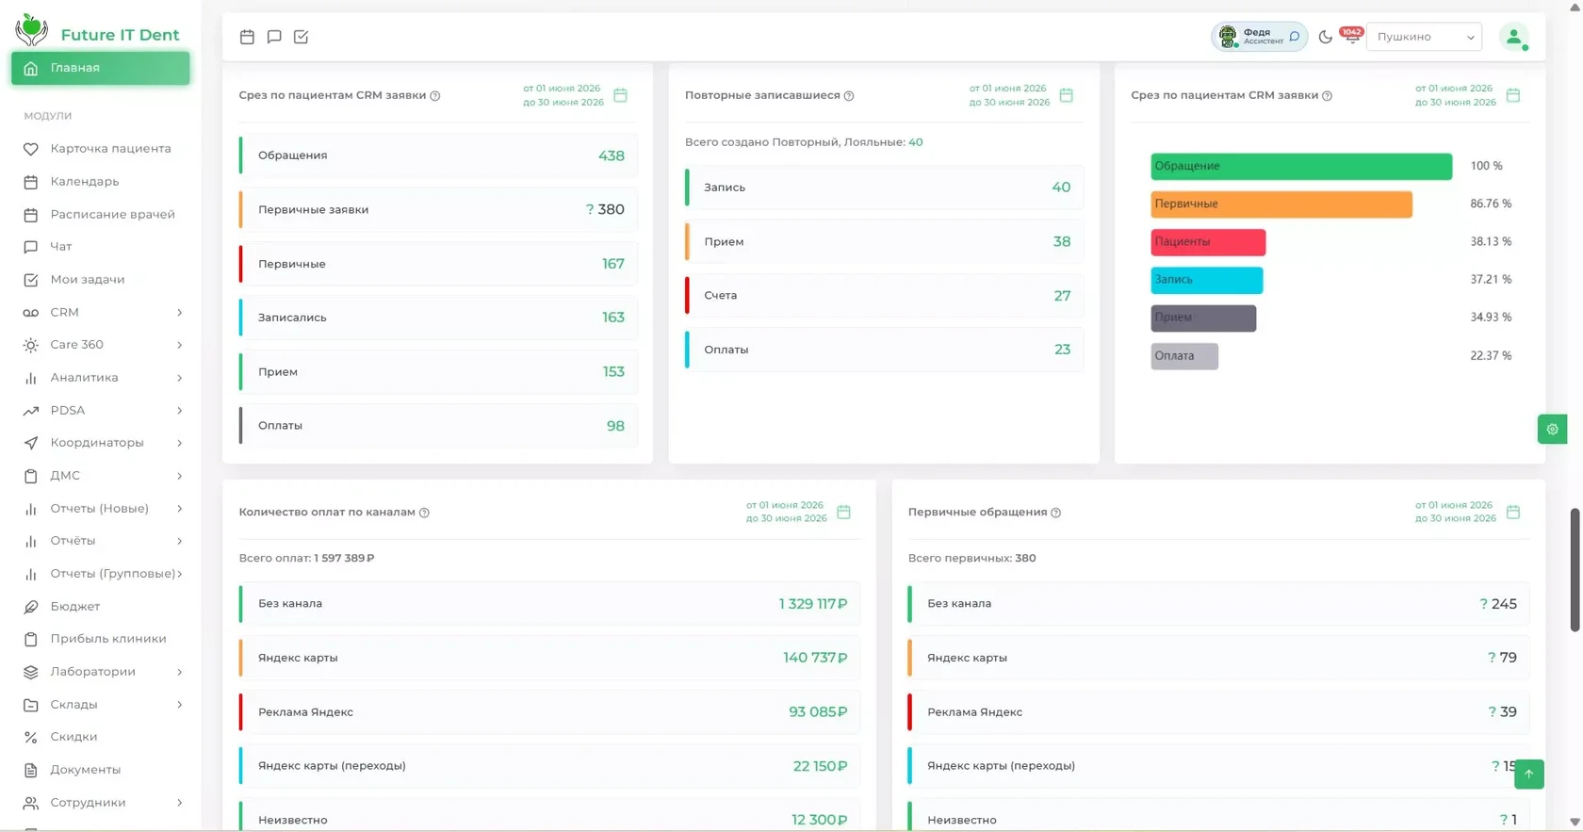Click the orange Первичные funnel bar
Image resolution: width=1583 pixels, height=832 pixels.
tap(1281, 204)
